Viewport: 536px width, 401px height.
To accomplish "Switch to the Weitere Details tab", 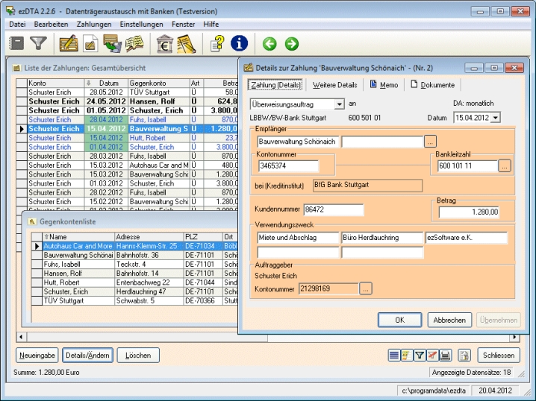I will pos(334,85).
